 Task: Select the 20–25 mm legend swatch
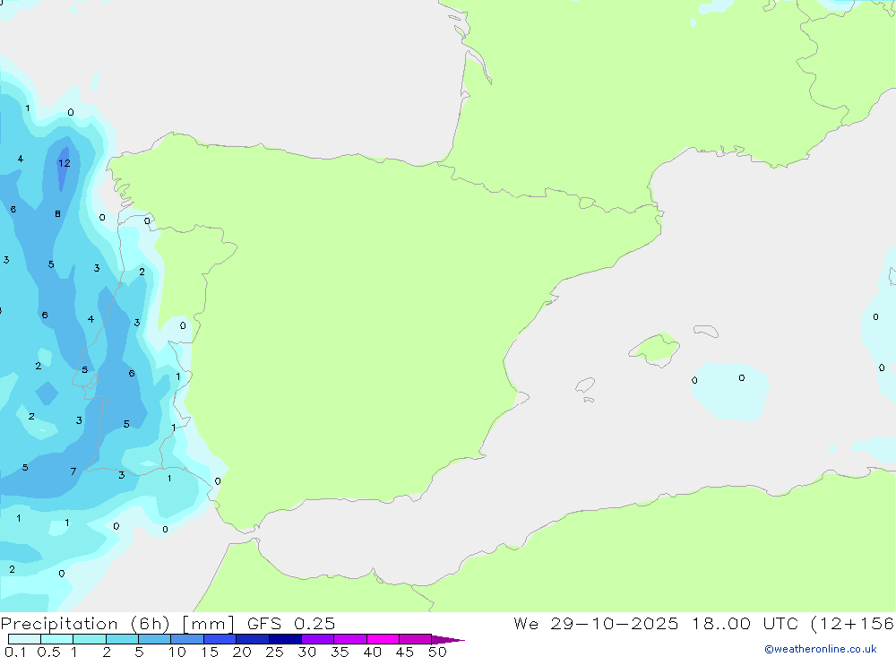(253, 639)
